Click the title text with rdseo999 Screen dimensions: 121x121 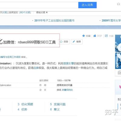(x=29, y=42)
